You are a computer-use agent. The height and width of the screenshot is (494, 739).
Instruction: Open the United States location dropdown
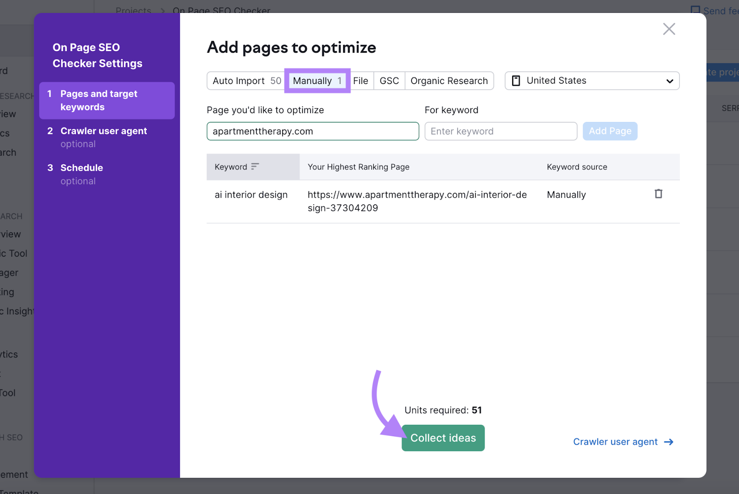coord(591,80)
